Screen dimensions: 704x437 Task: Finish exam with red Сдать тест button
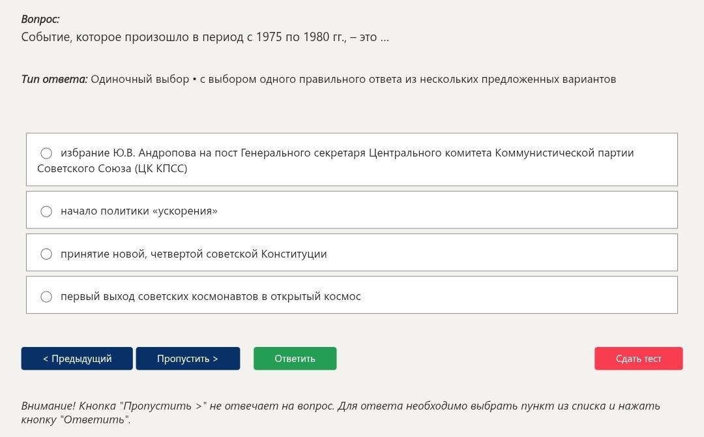click(638, 358)
